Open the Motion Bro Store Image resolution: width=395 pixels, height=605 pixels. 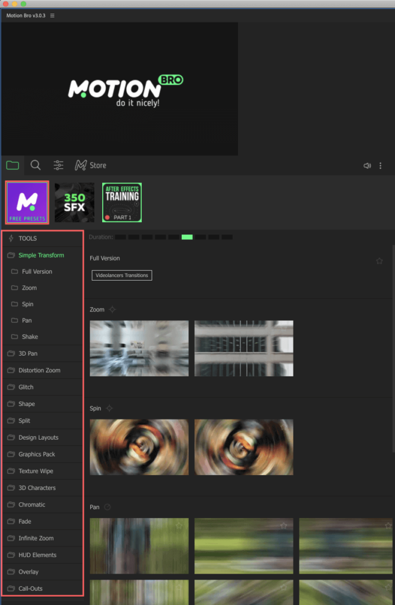90,165
